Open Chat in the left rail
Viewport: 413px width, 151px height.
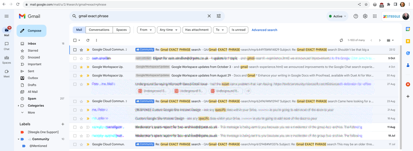pyautogui.click(x=7, y=46)
